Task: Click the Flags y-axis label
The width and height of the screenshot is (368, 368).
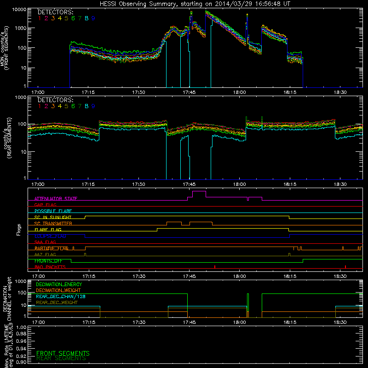Action: point(19,230)
